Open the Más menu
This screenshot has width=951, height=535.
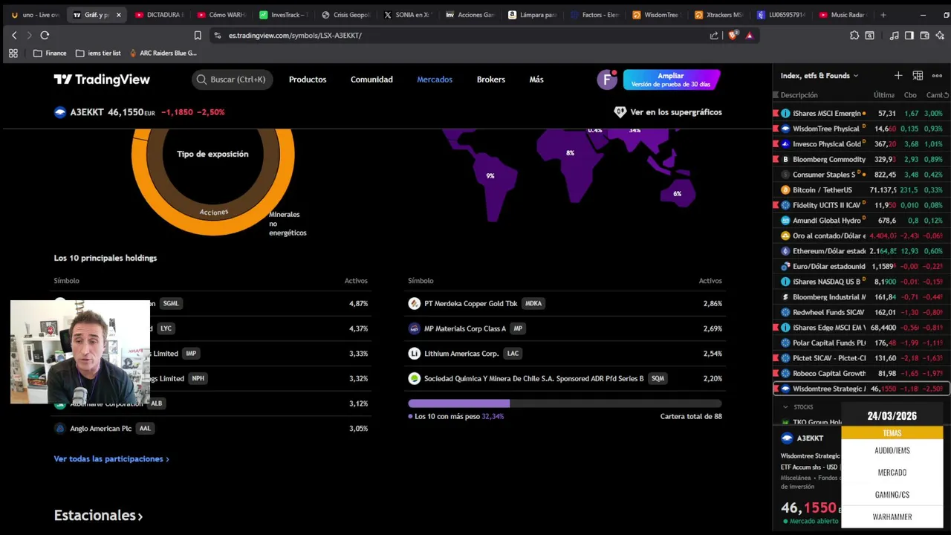click(536, 80)
